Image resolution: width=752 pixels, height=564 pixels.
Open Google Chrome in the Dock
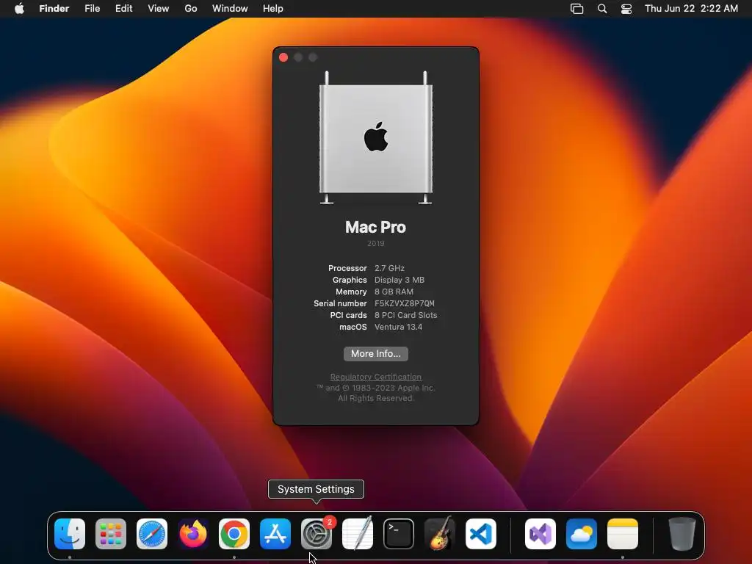pos(234,534)
